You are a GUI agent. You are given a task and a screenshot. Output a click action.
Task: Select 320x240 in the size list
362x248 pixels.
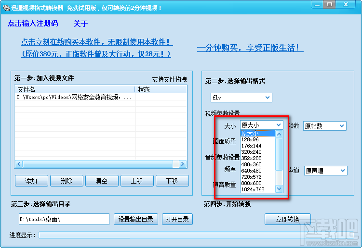click(x=258, y=152)
